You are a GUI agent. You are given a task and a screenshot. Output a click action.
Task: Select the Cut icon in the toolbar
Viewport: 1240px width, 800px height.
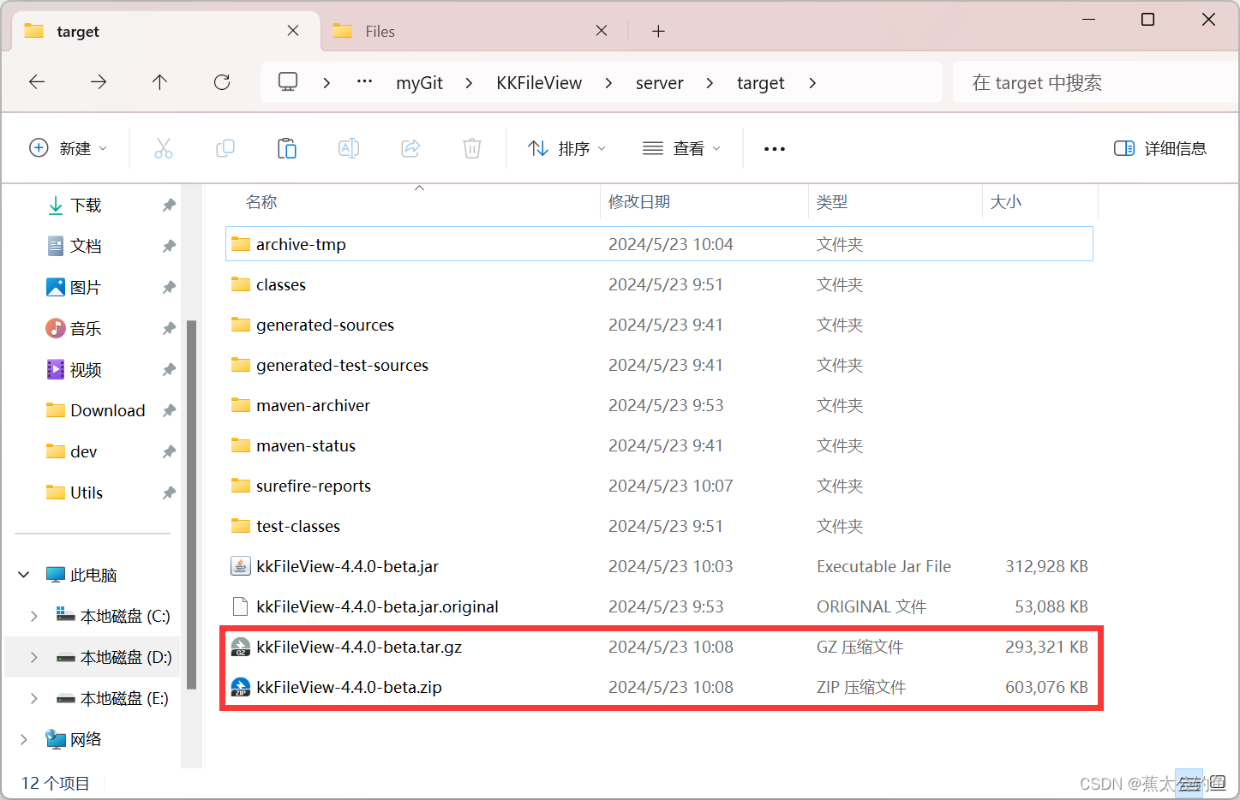pos(164,147)
